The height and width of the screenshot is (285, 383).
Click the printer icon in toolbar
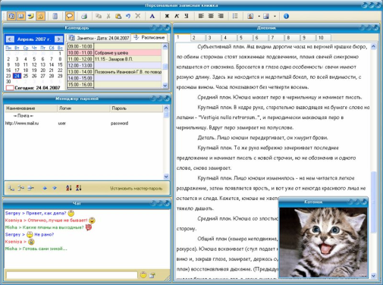(x=84, y=16)
